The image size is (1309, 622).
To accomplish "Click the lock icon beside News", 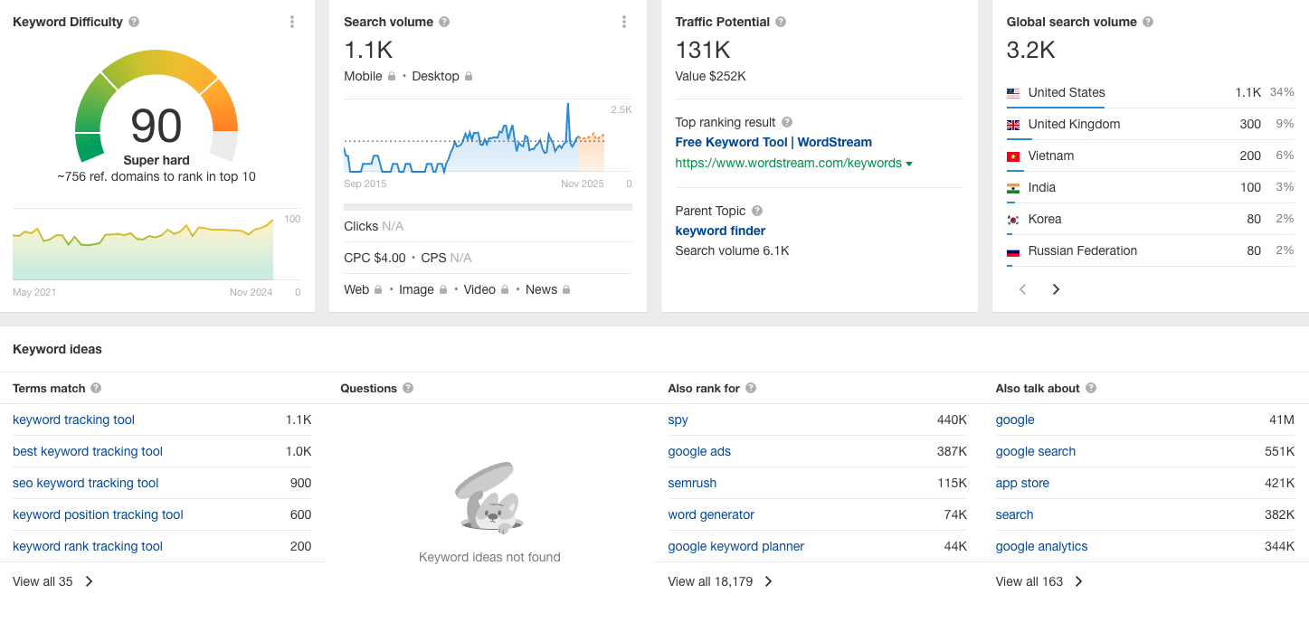I will pyautogui.click(x=566, y=289).
